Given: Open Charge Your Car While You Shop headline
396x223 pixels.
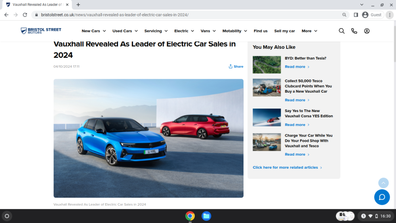Looking at the screenshot, I should pos(308,141).
